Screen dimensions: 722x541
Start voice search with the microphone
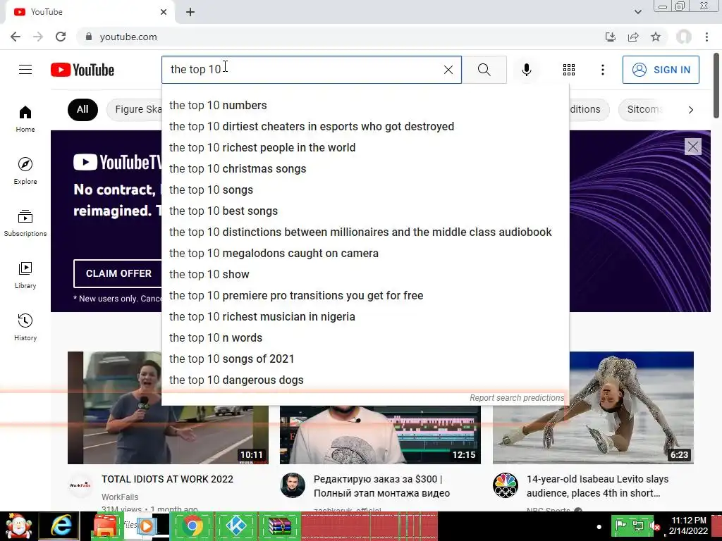click(x=526, y=70)
